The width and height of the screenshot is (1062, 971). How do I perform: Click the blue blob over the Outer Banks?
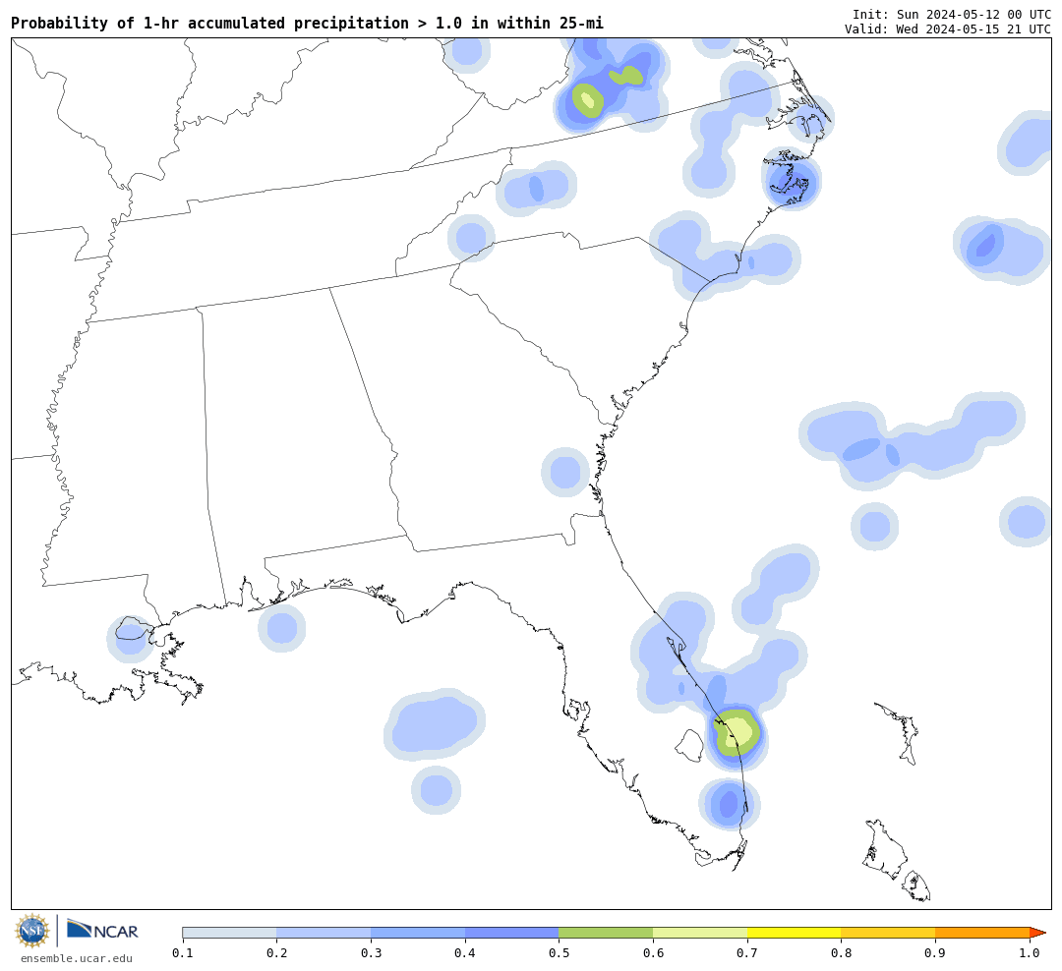point(791,182)
